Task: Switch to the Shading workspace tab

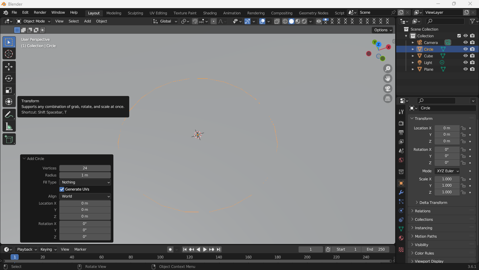Action: (x=210, y=13)
